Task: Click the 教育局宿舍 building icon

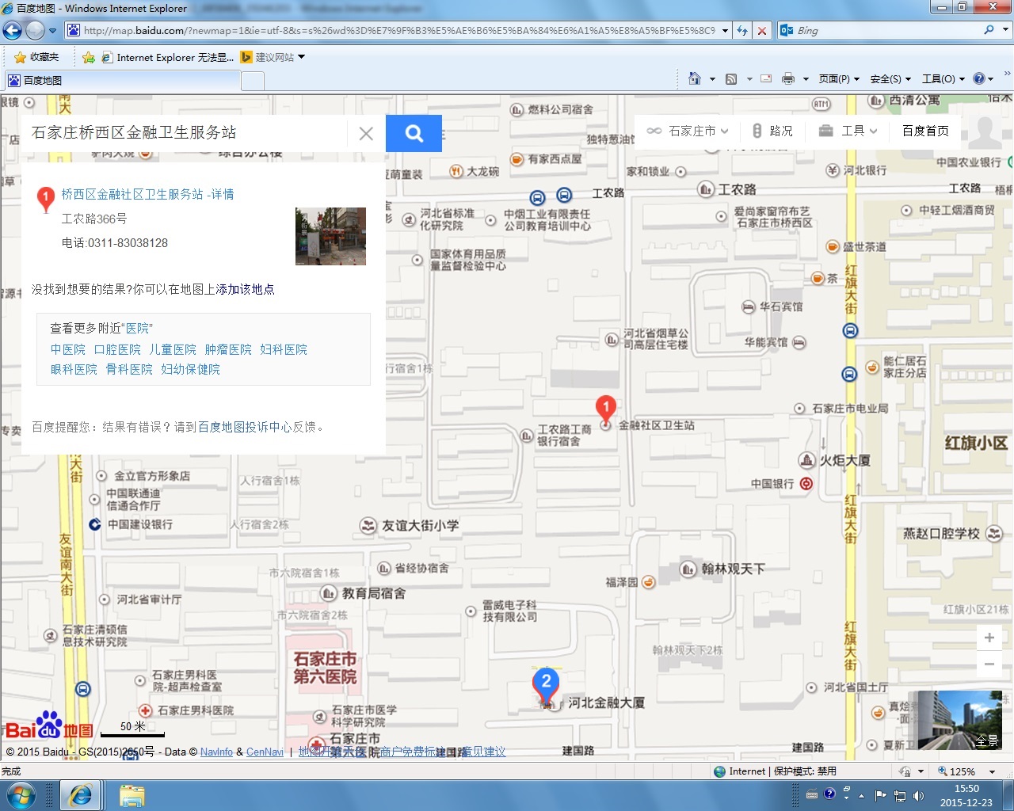Action: click(330, 592)
